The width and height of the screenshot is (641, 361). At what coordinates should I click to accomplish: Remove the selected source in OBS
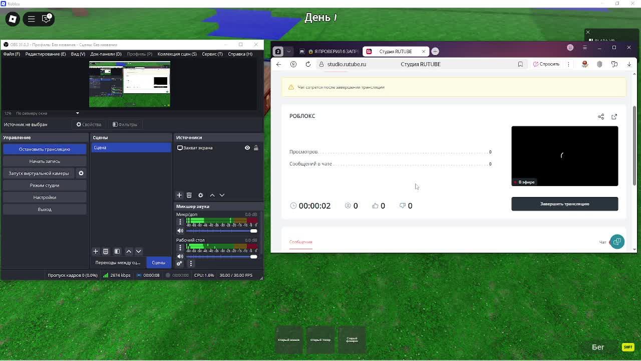pyautogui.click(x=189, y=195)
